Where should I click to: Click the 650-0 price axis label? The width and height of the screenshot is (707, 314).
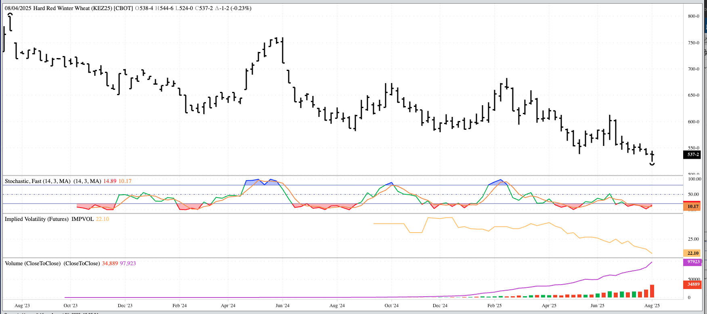click(x=693, y=95)
